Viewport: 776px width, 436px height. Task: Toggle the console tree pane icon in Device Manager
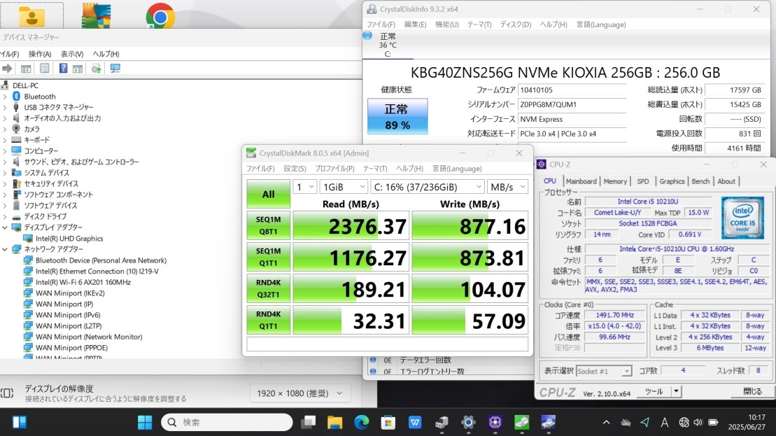[26, 69]
